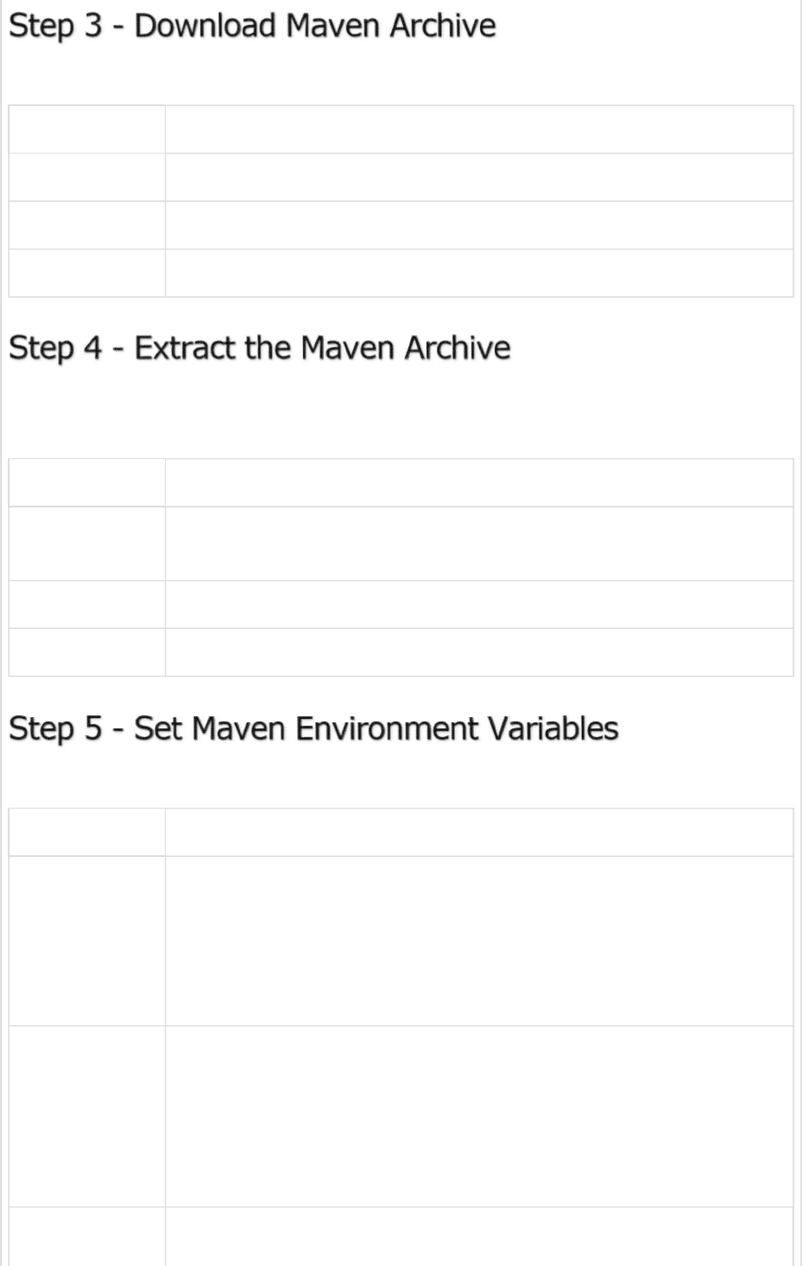Click the "Step 4 - Extract the Maven Archive" heading
The image size is (802, 1266).
click(x=259, y=348)
